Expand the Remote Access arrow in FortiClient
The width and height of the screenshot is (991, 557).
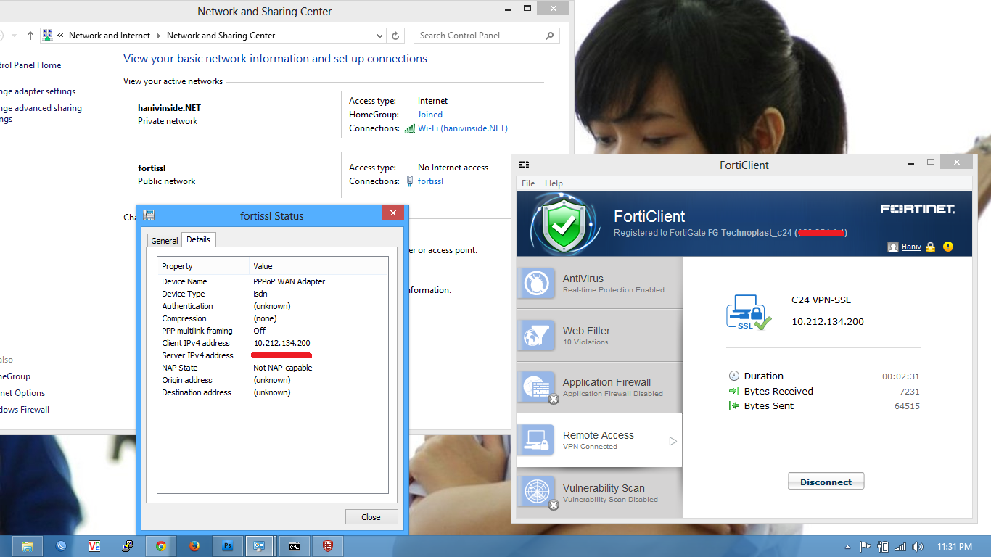(x=673, y=441)
